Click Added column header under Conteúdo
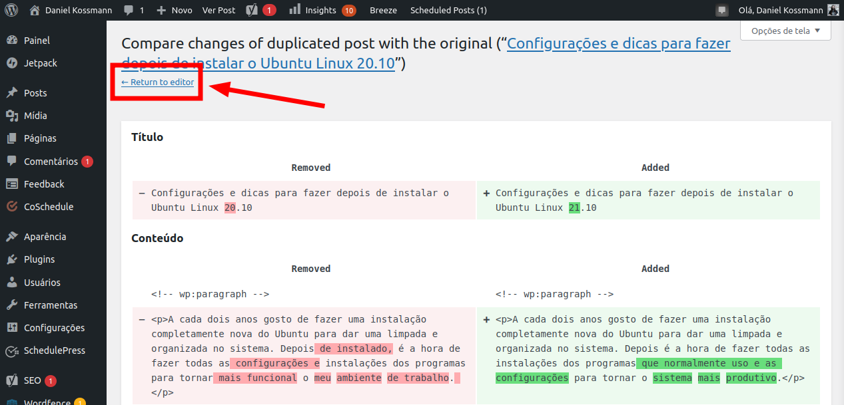The height and width of the screenshot is (405, 844). point(655,269)
